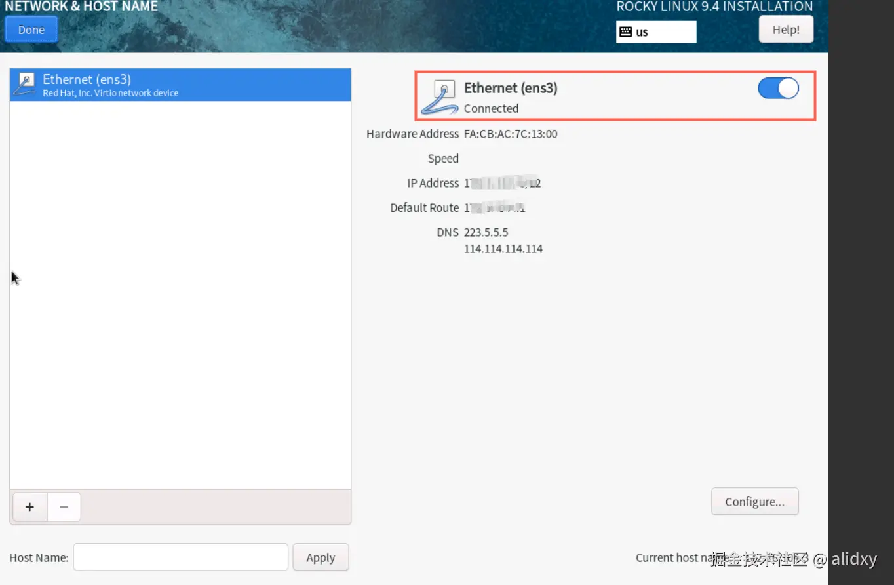Click the Hardware Address label

pos(412,134)
